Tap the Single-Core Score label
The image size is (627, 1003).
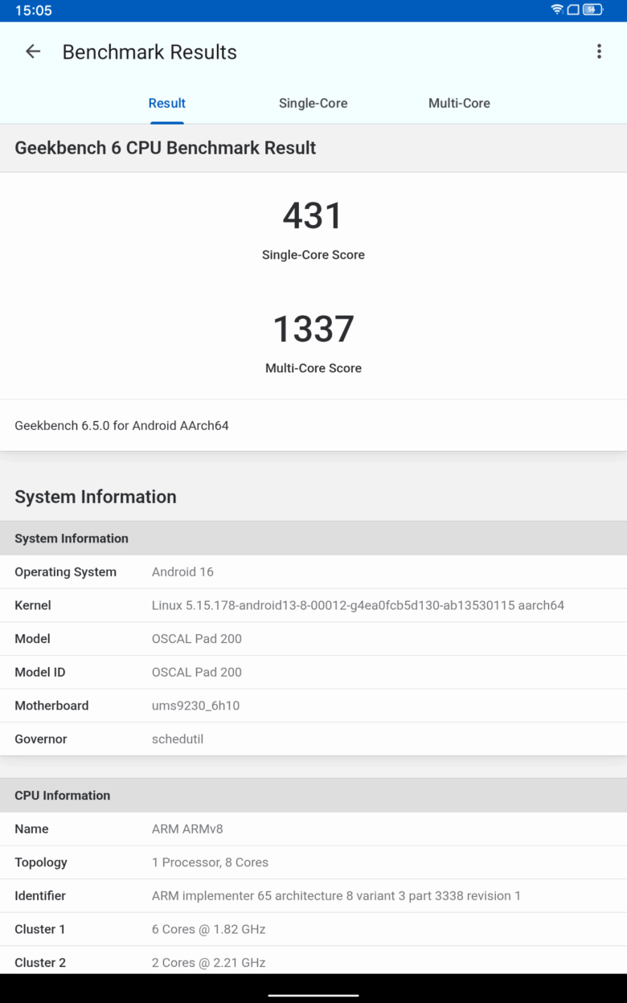(313, 255)
